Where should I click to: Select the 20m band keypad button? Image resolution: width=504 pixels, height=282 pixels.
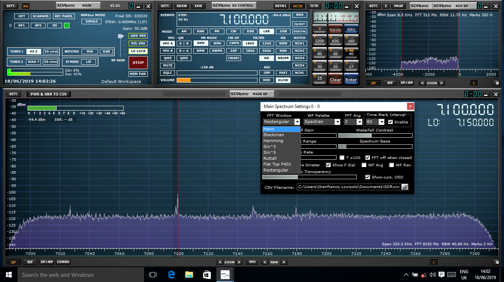(335, 65)
